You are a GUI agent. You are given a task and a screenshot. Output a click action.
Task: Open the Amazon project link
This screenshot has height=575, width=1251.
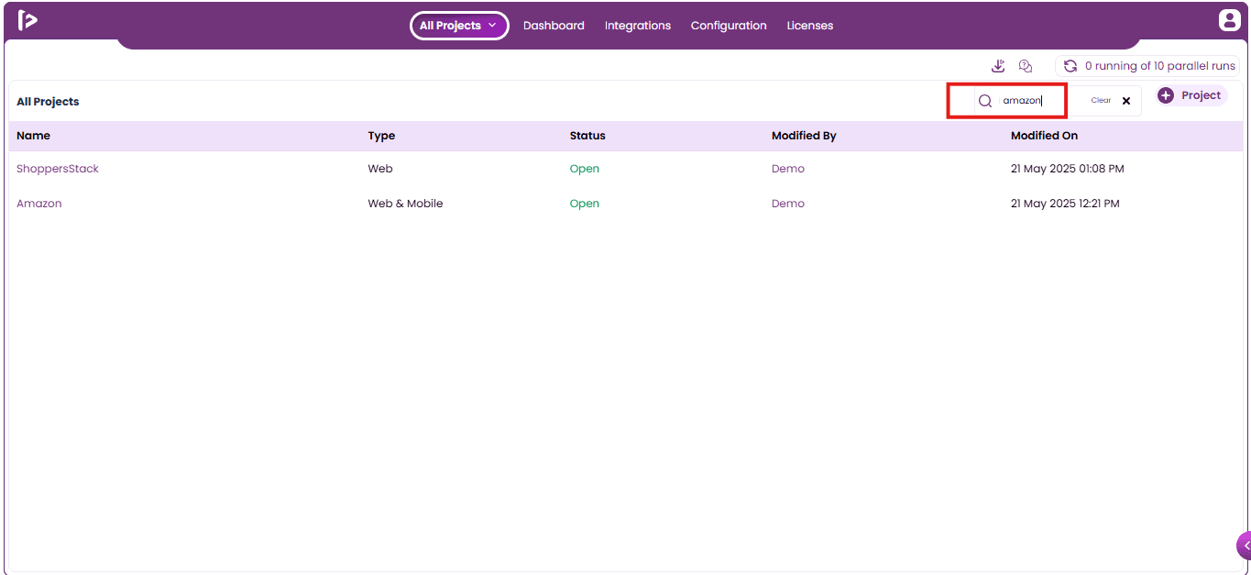[39, 204]
